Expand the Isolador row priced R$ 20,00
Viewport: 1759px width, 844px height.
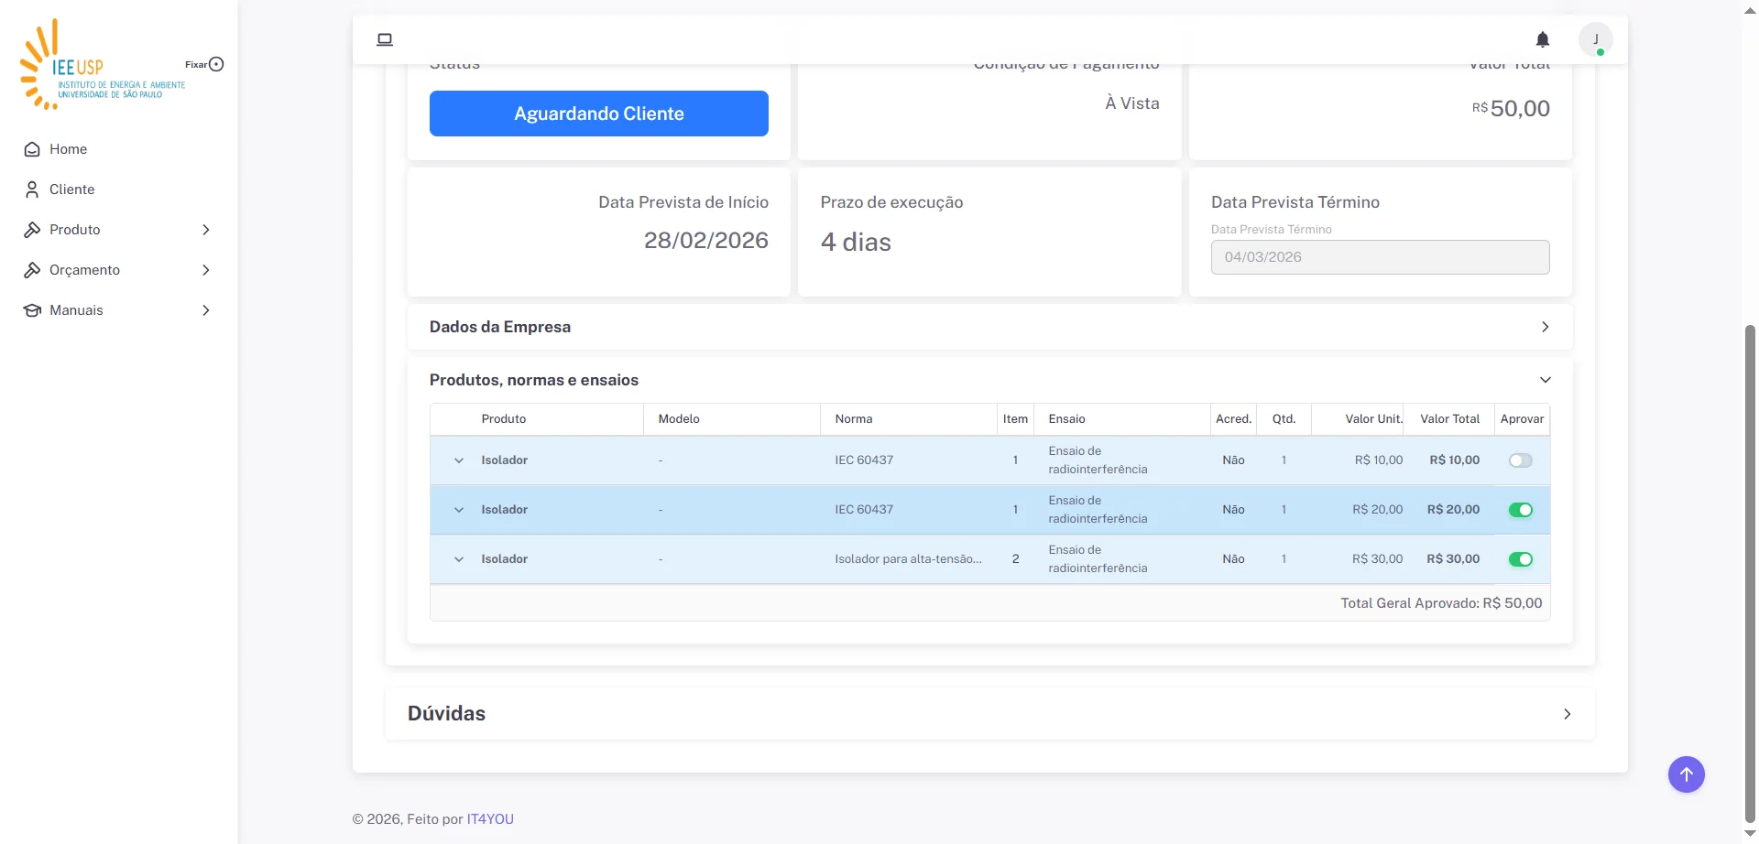(459, 510)
